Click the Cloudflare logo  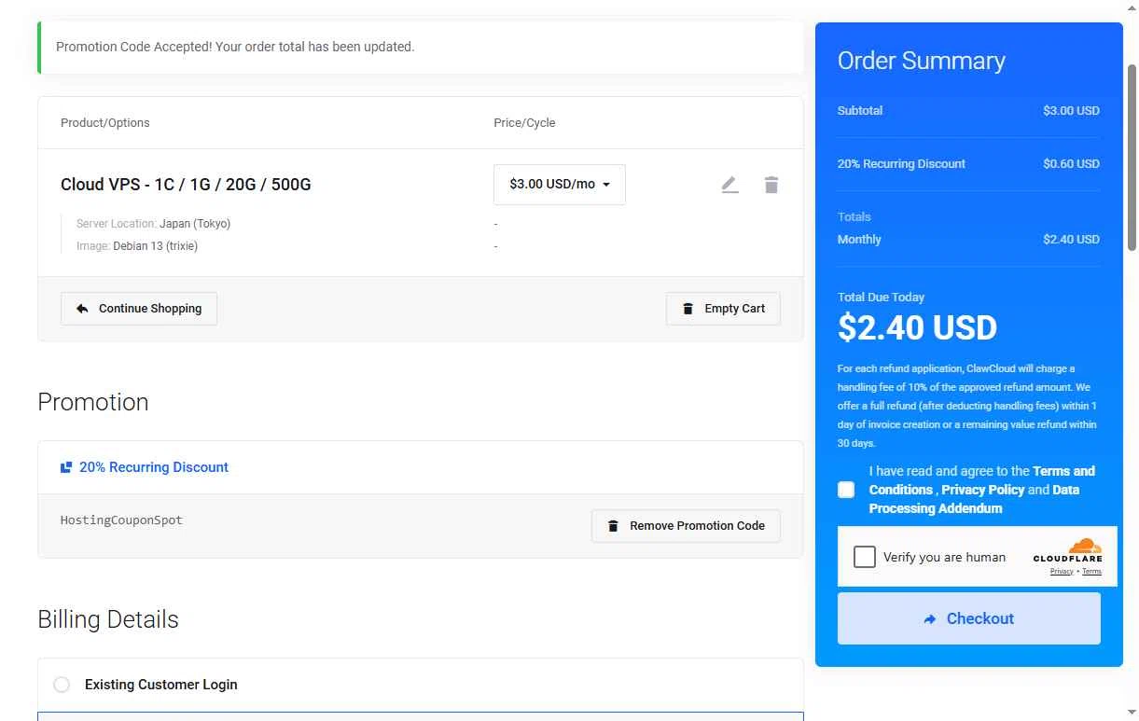1068,550
